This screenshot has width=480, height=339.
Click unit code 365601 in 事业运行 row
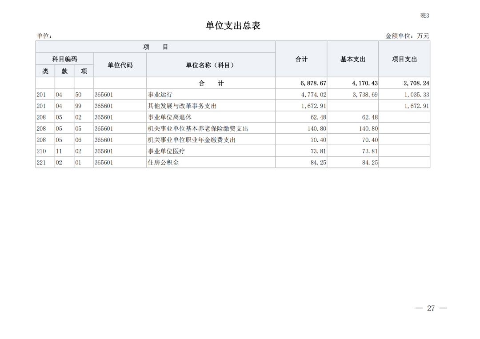coord(104,95)
